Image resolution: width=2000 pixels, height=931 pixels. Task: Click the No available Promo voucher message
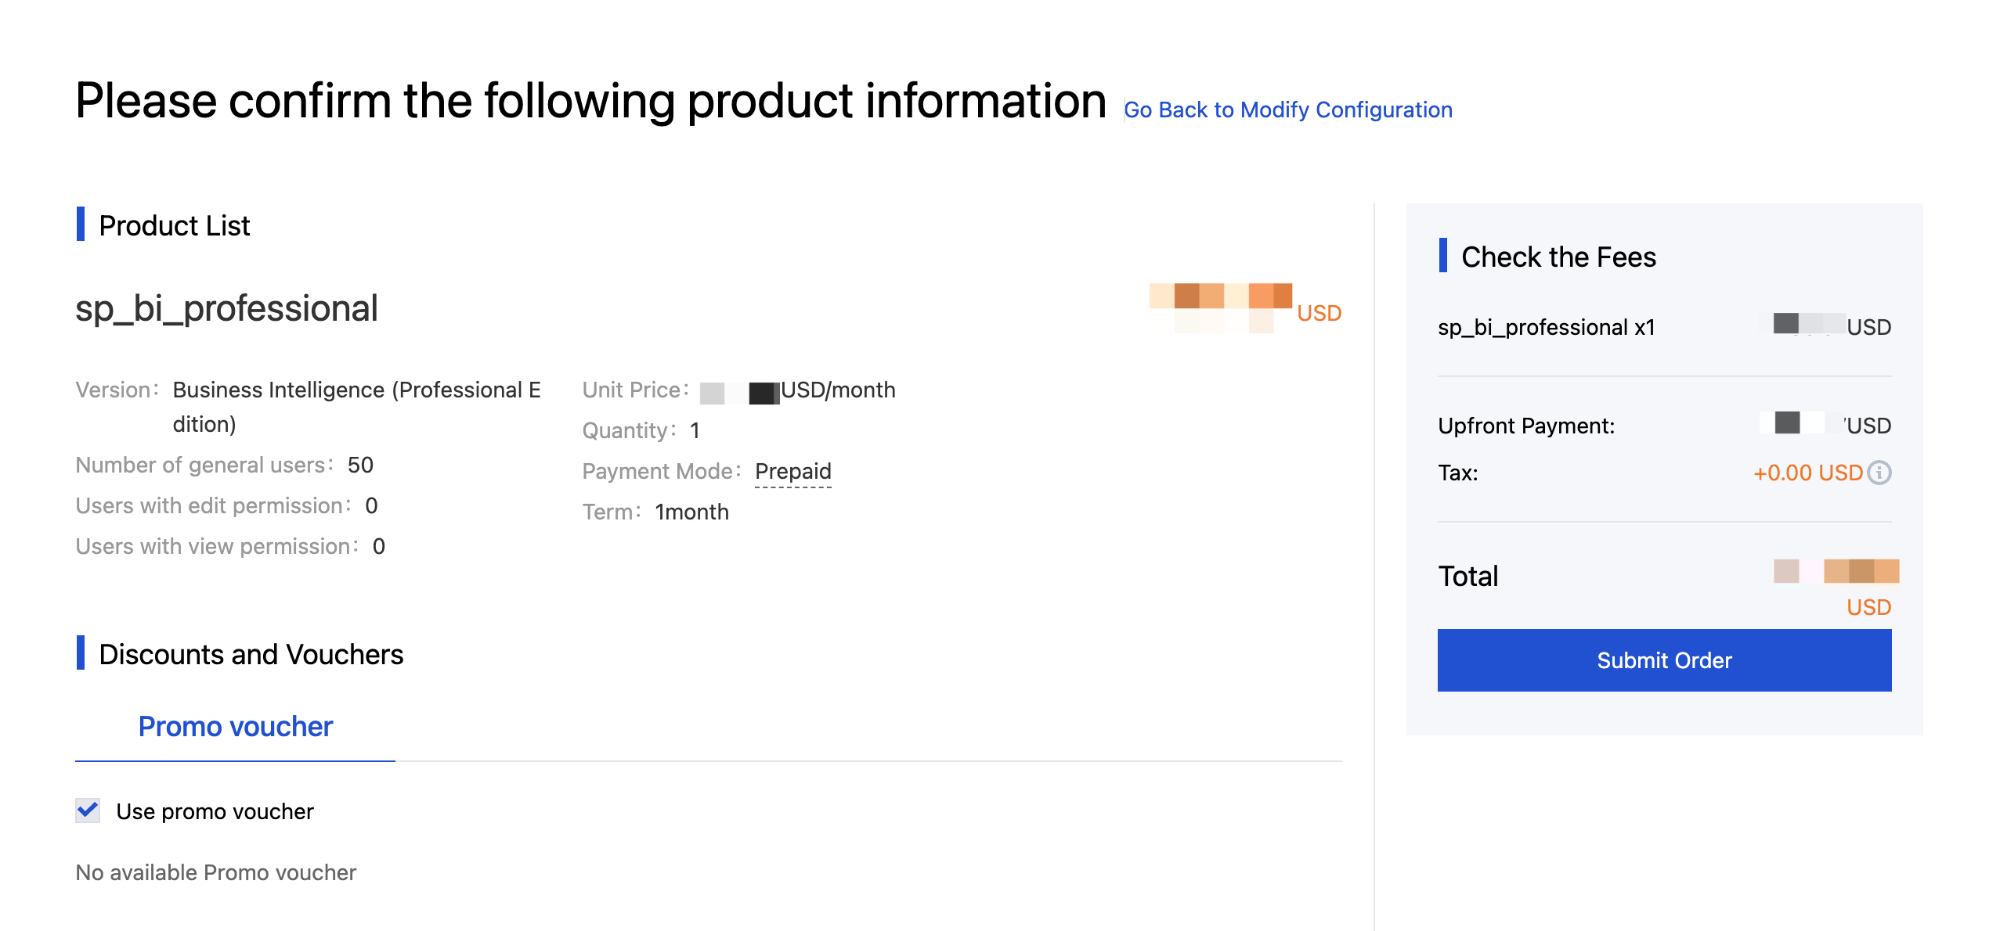(215, 872)
